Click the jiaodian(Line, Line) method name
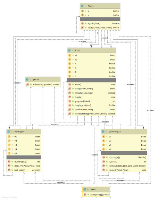Viewport: 158px width, 200px height. 84,110
